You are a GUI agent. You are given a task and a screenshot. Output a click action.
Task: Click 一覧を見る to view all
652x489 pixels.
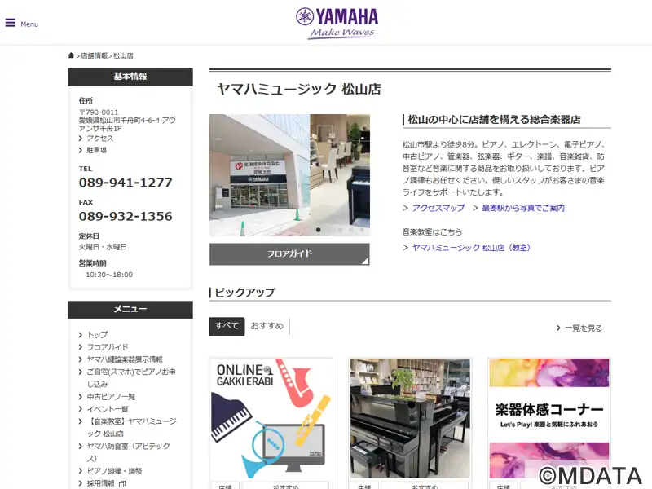tap(584, 328)
